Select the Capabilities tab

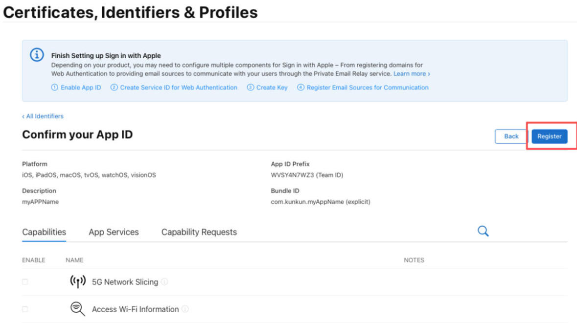(44, 232)
